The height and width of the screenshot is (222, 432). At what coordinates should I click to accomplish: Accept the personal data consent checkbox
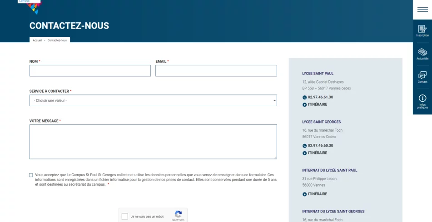31,175
